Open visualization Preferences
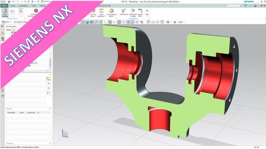 tap(124, 12)
